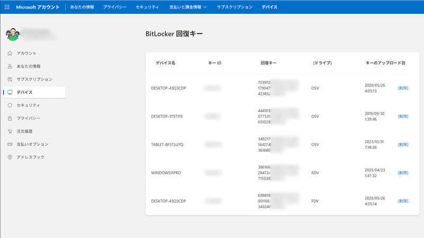Click the shield icon for セキュリティ
Screen dimensions: 424x238
point(10,105)
